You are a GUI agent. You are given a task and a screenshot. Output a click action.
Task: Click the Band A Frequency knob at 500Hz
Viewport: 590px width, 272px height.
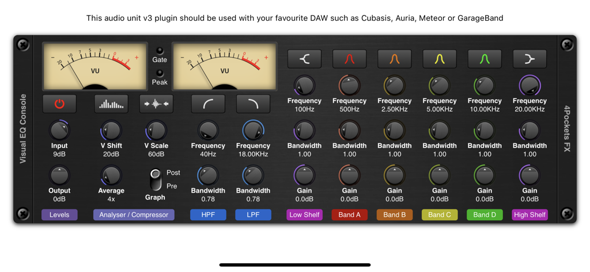click(350, 86)
